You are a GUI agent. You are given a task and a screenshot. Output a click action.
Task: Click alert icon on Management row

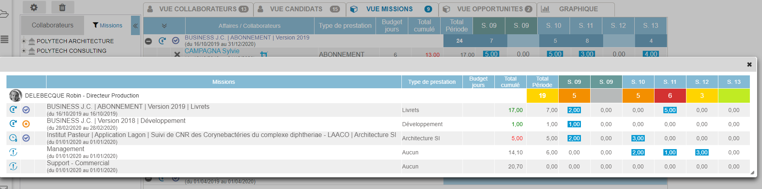[13, 152]
